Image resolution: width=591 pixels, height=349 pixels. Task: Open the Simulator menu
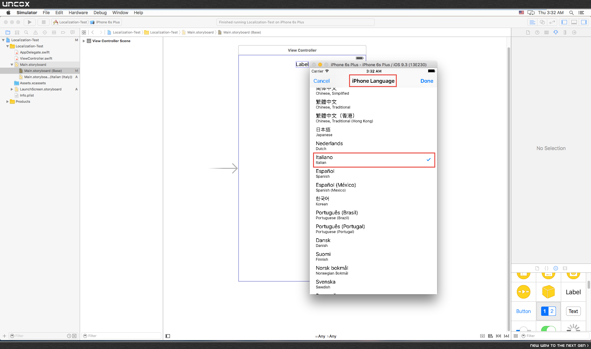[27, 13]
